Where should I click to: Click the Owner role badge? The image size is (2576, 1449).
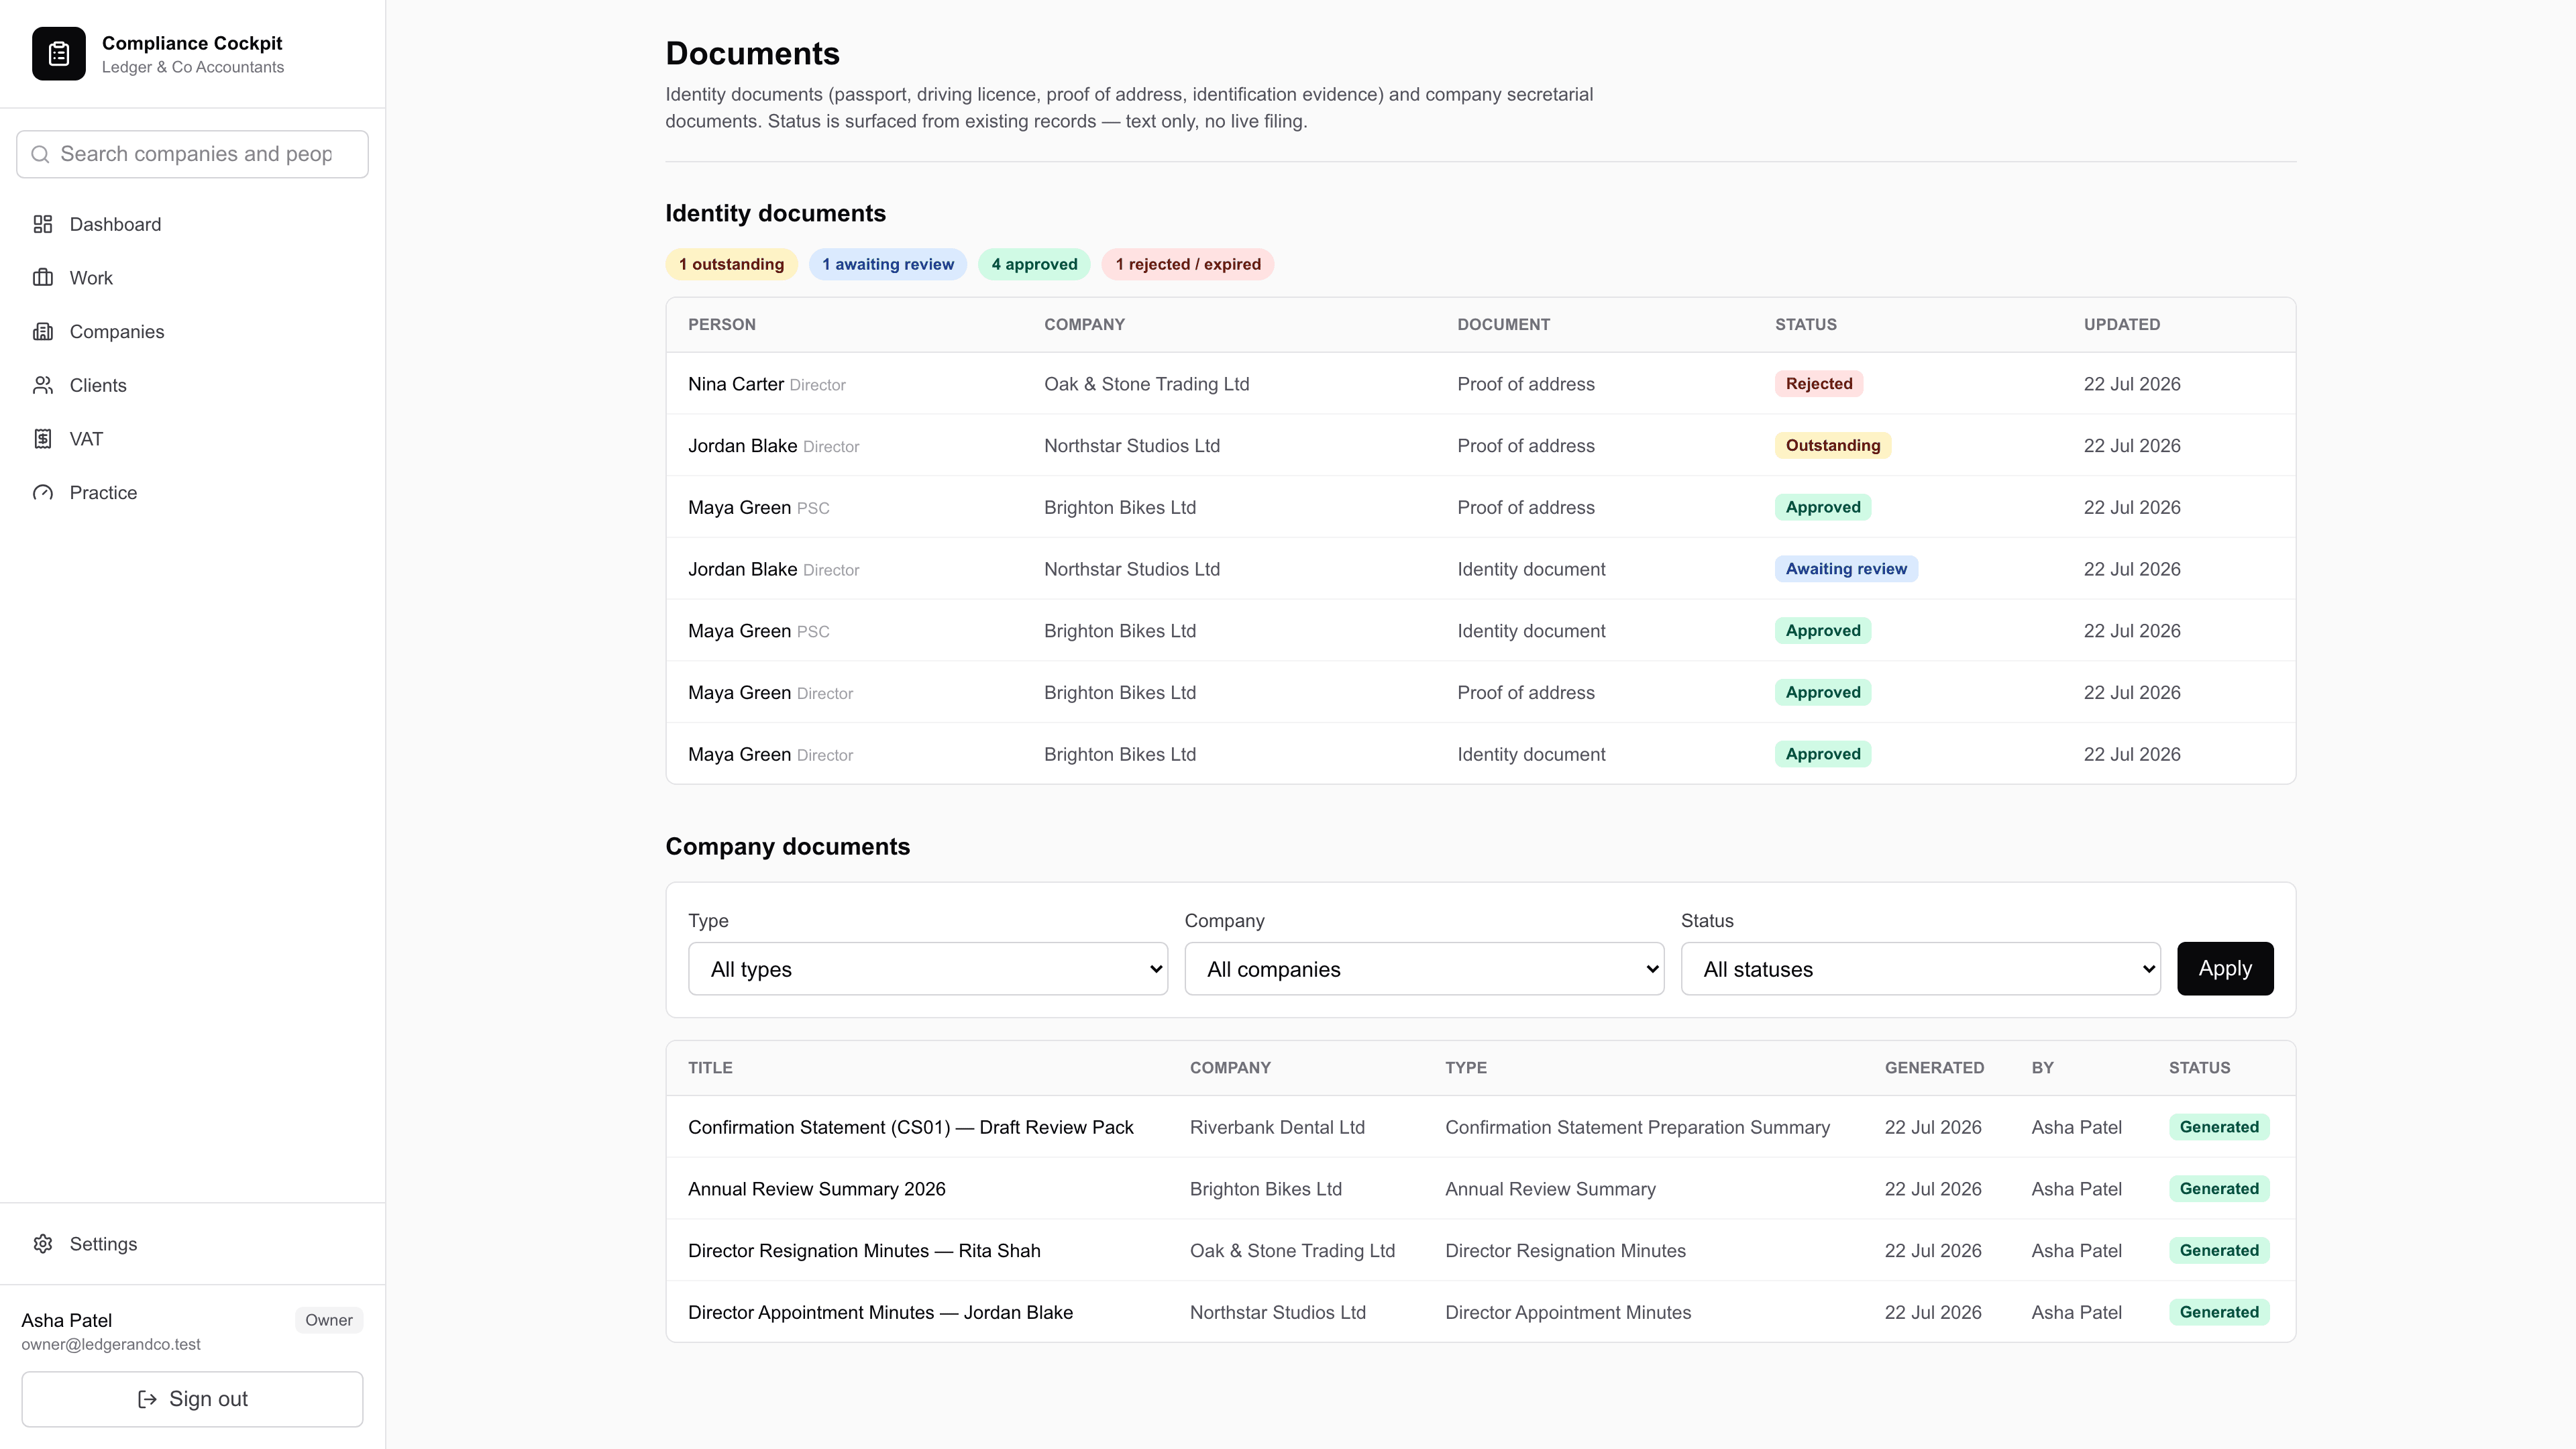coord(329,1320)
